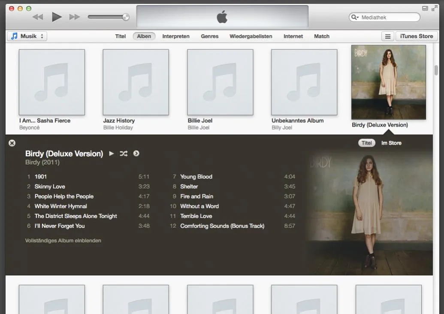Image resolution: width=444 pixels, height=314 pixels.
Task: Open the Musik library dropdown
Action: pos(27,36)
